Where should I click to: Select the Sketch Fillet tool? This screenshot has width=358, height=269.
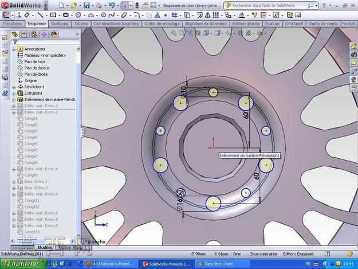(137, 15)
